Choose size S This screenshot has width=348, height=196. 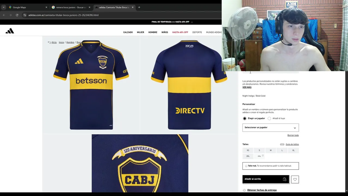[x=259, y=150]
